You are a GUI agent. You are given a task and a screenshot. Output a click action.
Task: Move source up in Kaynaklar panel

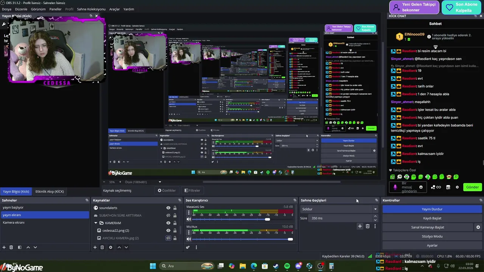(x=119, y=247)
